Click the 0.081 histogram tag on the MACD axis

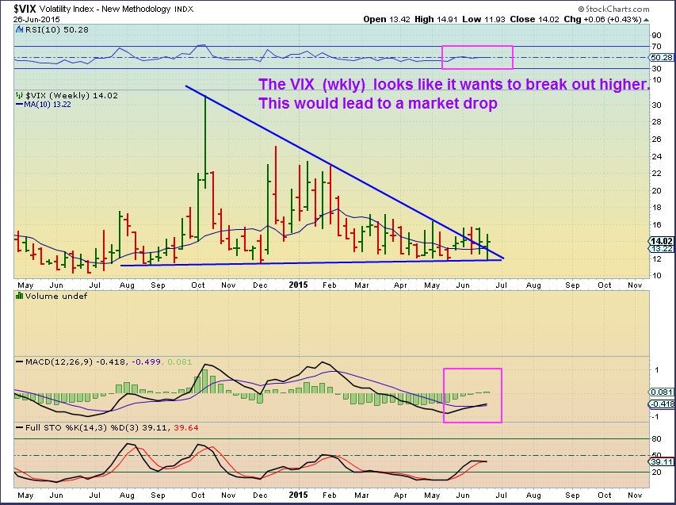pos(662,392)
